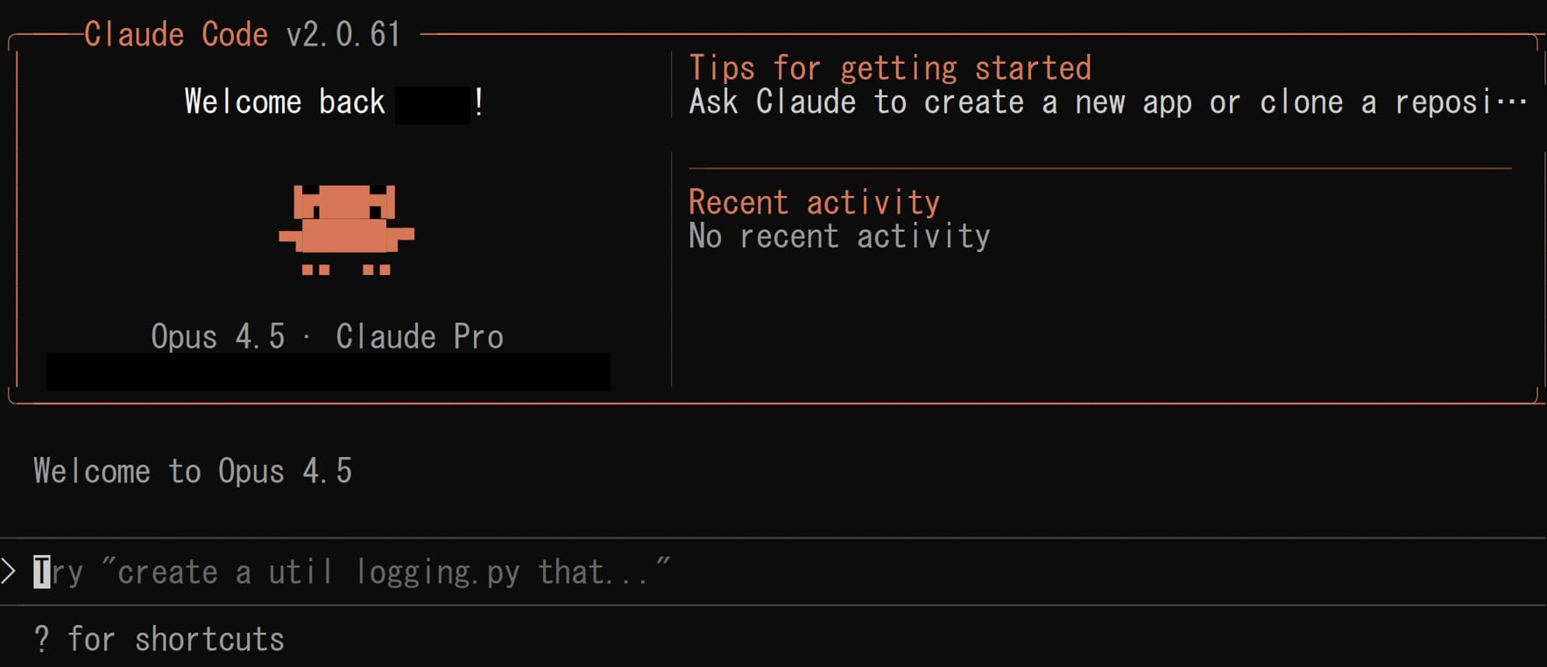Click the v2.0.61 version number
Viewport: 1547px width, 667px height.
pyautogui.click(x=343, y=34)
